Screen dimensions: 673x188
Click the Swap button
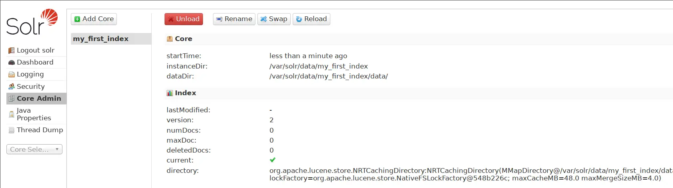[274, 19]
